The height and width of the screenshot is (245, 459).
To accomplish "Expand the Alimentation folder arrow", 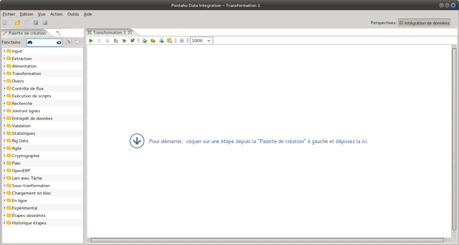I will pos(4,66).
